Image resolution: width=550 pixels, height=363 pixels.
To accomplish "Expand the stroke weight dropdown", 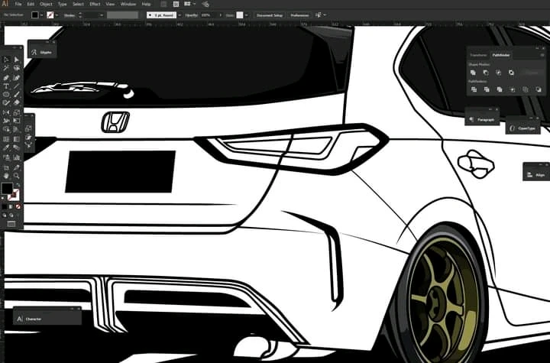I will 101,15.
